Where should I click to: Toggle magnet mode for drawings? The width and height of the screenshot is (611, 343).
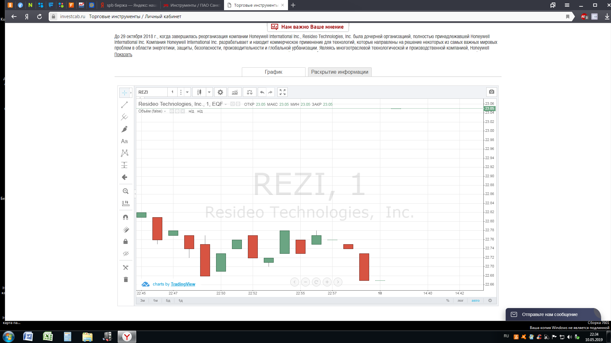126,217
